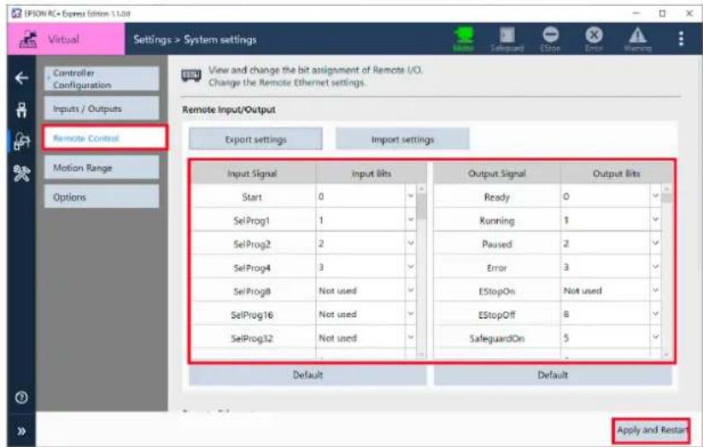Click the EStopOff output signal cell
Screen dimensions: 703x447
click(x=497, y=315)
